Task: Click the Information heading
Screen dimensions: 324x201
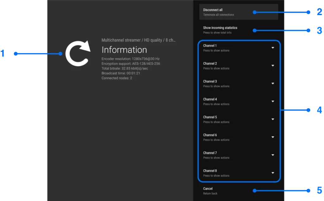Action: (x=124, y=50)
